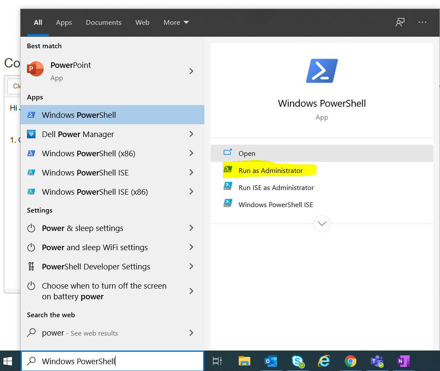Open the three-dots options menu
This screenshot has height=371, width=440.
click(422, 23)
